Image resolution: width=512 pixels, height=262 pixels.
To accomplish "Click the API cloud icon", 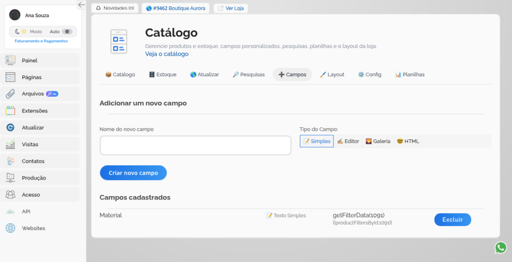I will click(x=10, y=212).
